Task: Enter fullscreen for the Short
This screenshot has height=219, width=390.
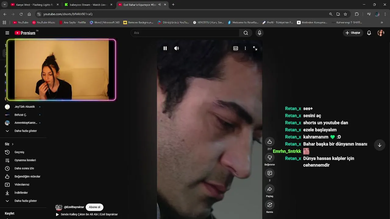Action: (255, 48)
